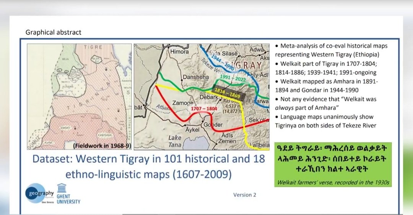Click the "Language maps unanimously show" bullet

tap(326, 121)
